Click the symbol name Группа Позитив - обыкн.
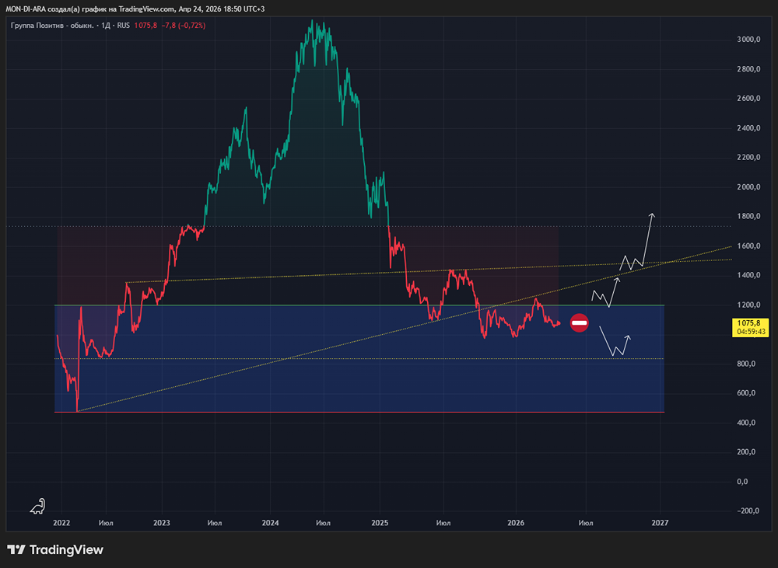Viewport: 778px width, 568px height. pyautogui.click(x=52, y=26)
